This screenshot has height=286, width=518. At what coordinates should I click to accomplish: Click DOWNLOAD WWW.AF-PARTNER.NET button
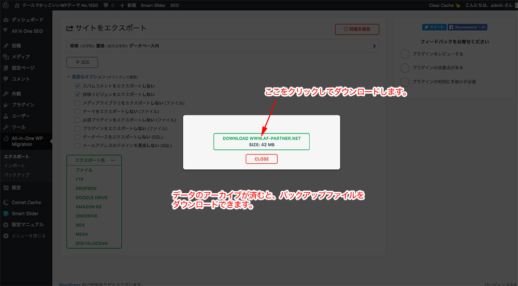(x=261, y=141)
